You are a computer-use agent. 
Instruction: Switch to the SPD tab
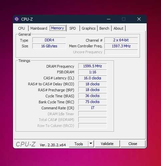[x=73, y=28]
